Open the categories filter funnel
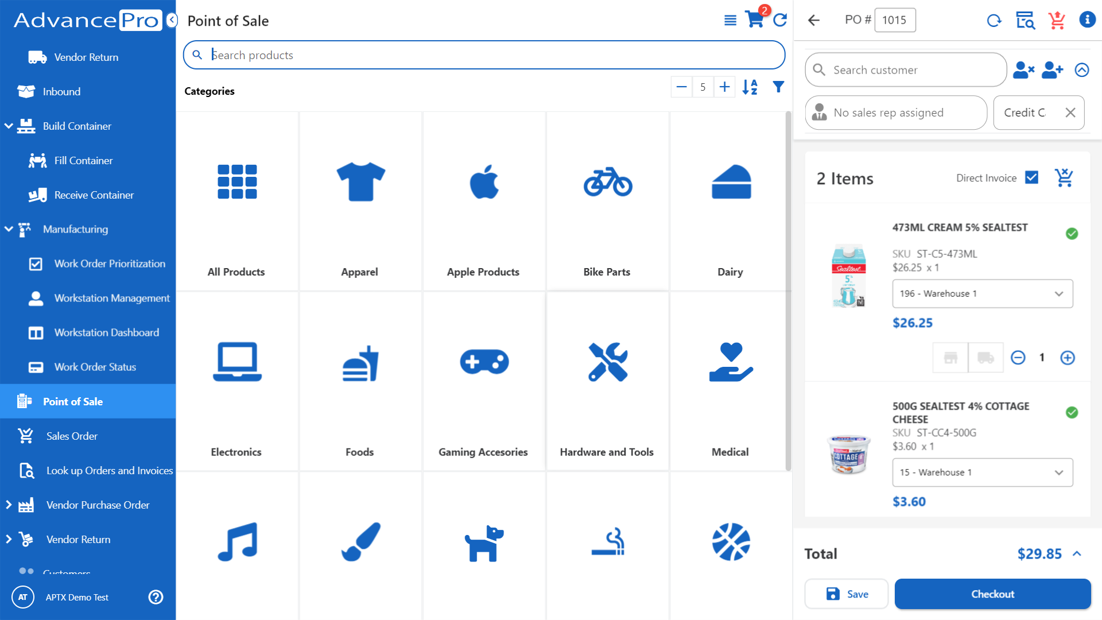 pos(778,87)
